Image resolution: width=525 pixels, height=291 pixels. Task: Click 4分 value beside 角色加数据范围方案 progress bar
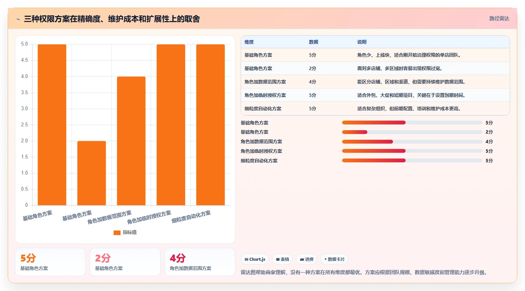(x=489, y=142)
